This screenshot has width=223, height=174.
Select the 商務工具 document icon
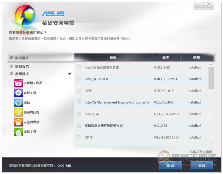(x=18, y=132)
